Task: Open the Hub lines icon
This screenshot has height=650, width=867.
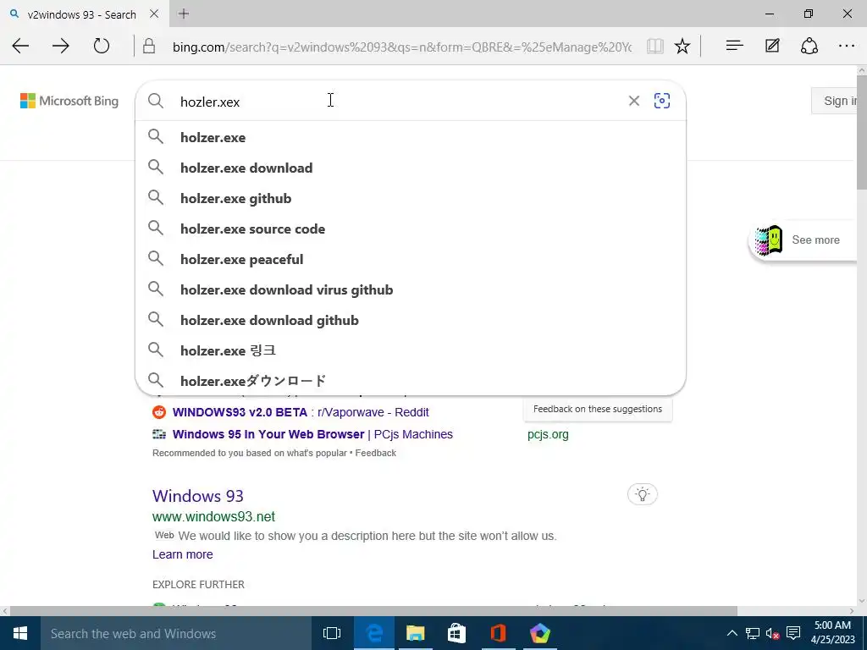Action: tap(734, 46)
